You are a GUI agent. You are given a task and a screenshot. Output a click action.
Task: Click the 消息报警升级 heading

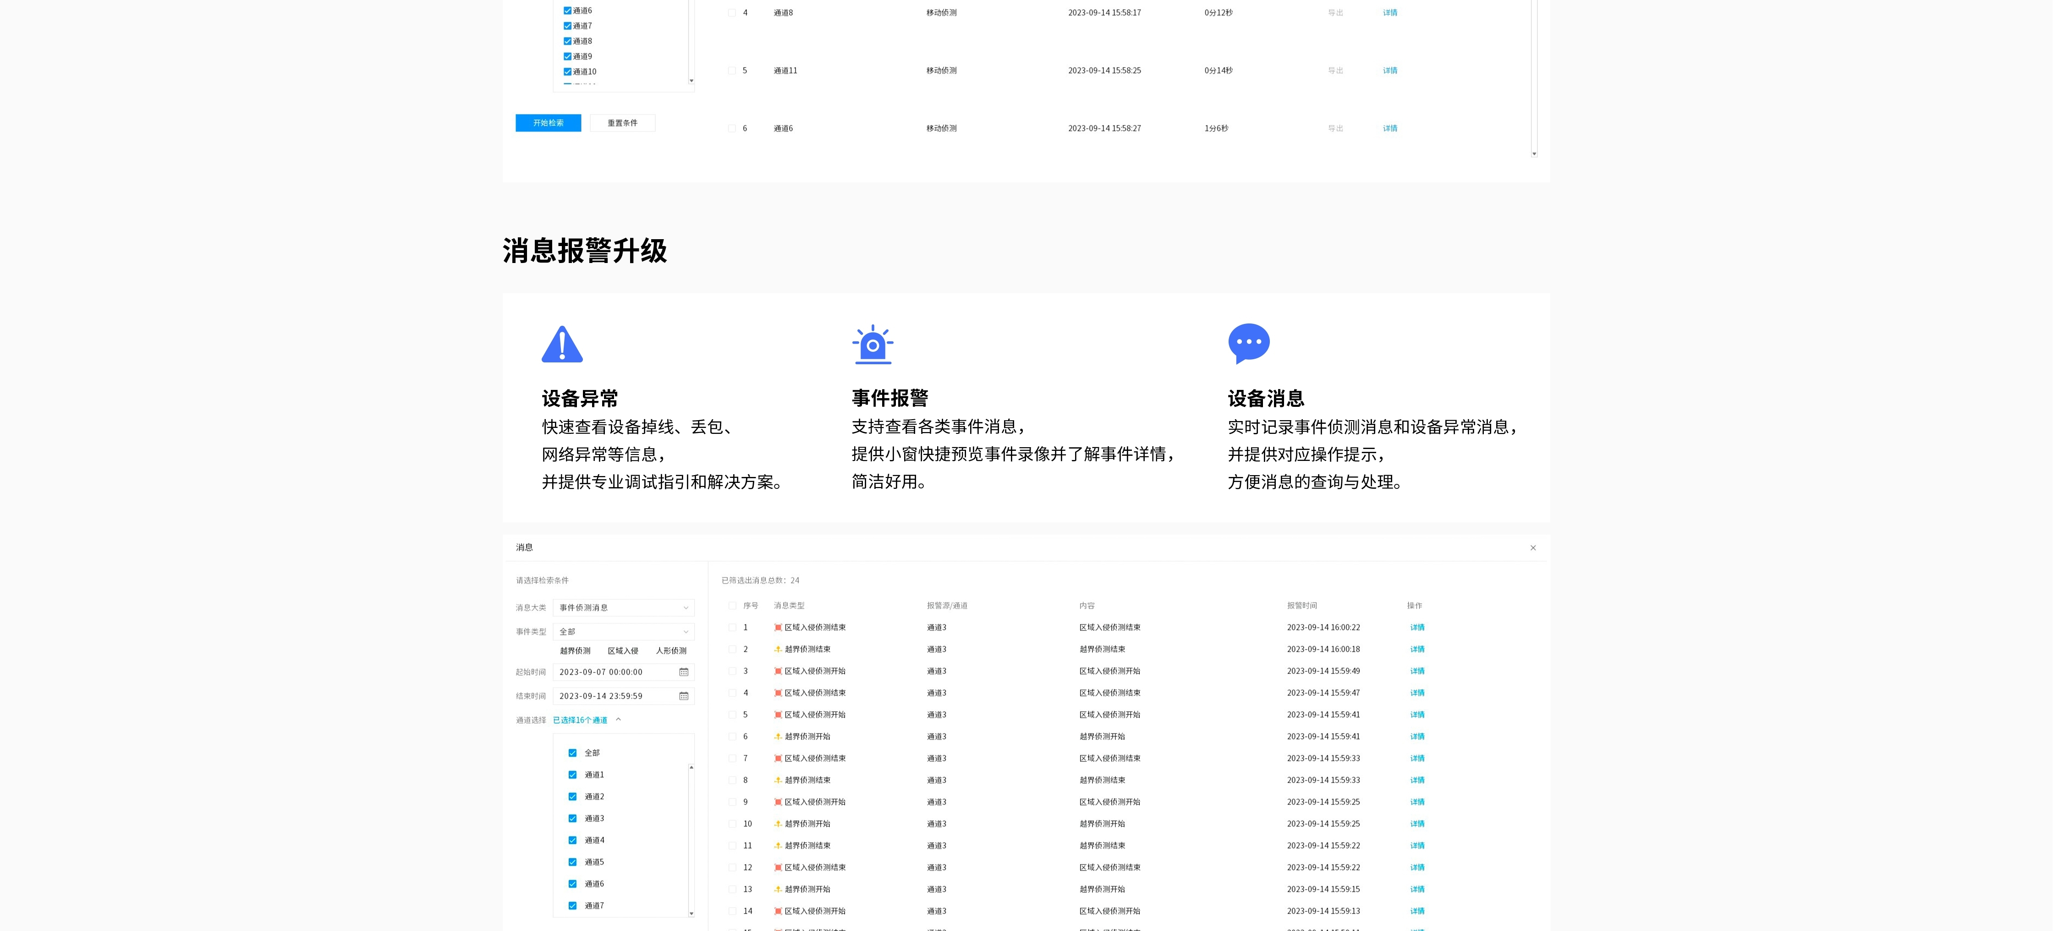click(x=584, y=250)
